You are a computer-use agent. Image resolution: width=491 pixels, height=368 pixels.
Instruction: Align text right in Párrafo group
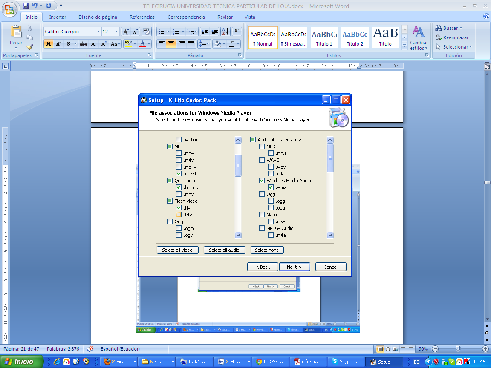point(181,44)
